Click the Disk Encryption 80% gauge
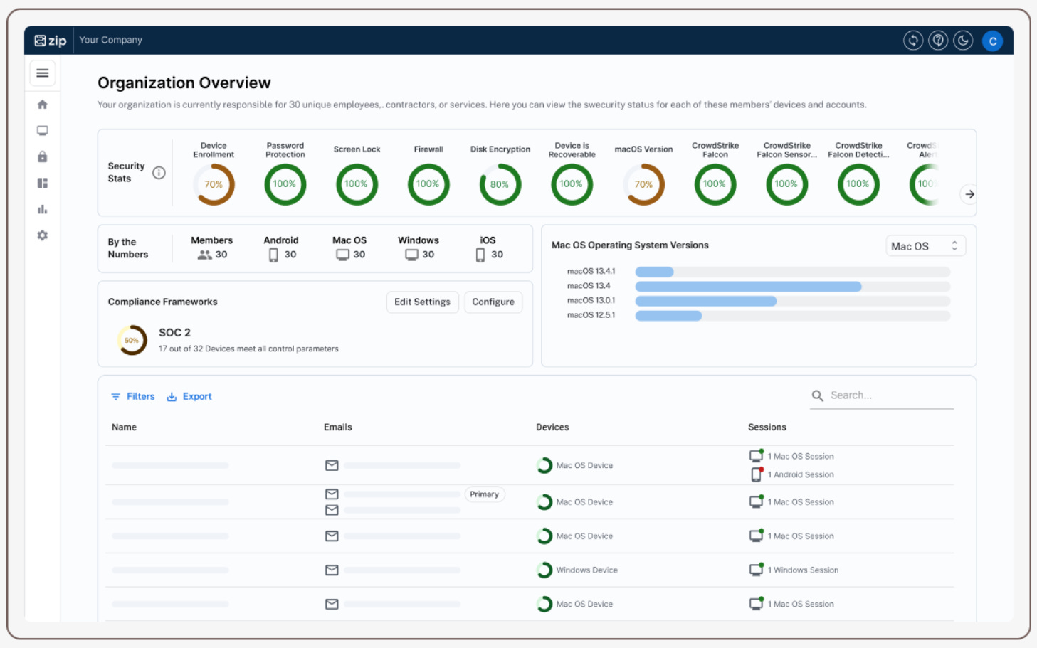Viewport: 1037px width, 648px height. (500, 184)
